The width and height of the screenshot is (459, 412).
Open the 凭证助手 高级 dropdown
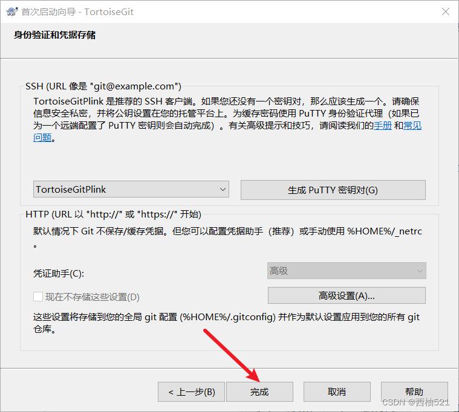click(347, 271)
